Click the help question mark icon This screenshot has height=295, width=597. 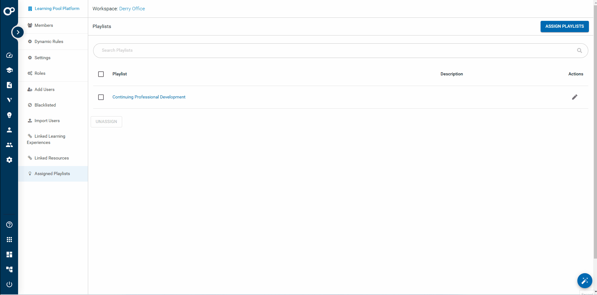click(9, 225)
